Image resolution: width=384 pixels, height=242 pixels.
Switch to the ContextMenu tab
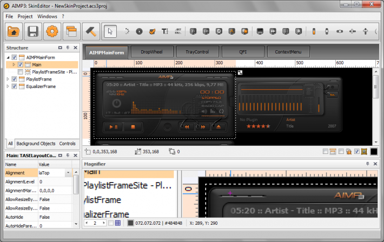[x=288, y=52]
